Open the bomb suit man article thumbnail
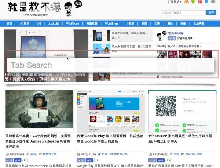Viewport: 220px width, 168px height. pos(39,109)
